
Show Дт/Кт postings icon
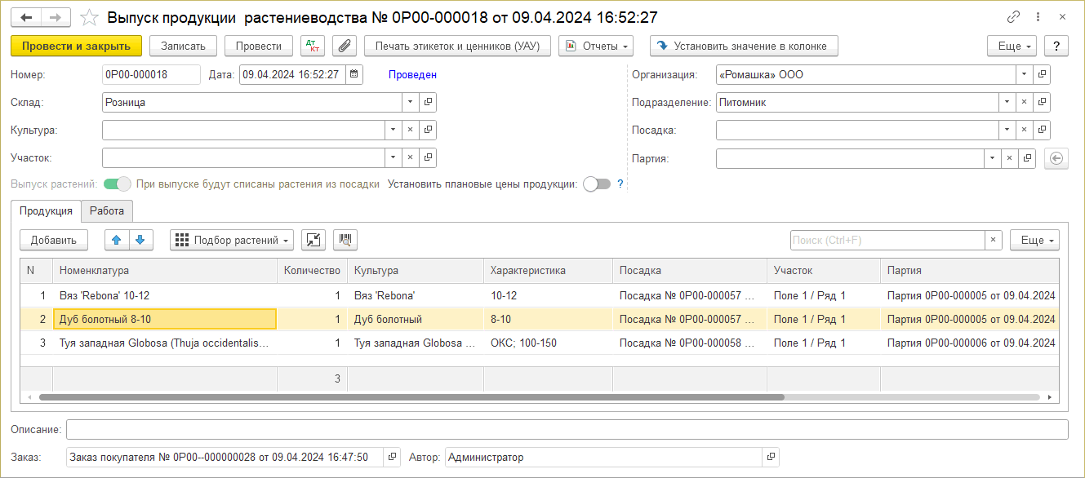(313, 46)
